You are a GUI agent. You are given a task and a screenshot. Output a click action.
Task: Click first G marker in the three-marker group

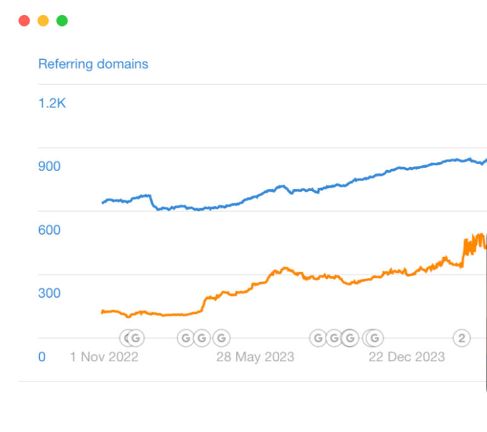(185, 338)
